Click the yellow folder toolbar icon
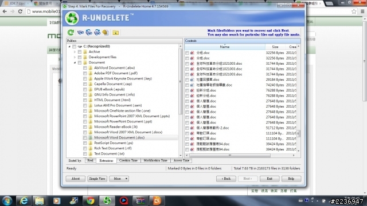Screen dimensions: 367x206 point(116,33)
